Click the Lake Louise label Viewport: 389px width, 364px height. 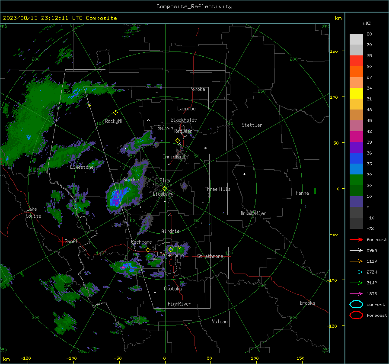point(33,213)
